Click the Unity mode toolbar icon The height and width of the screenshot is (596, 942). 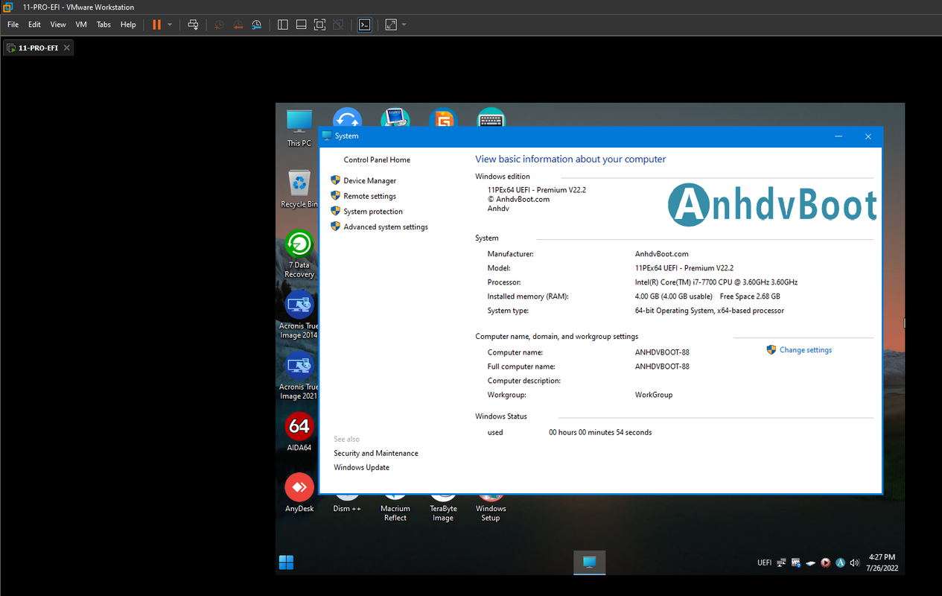[338, 25]
